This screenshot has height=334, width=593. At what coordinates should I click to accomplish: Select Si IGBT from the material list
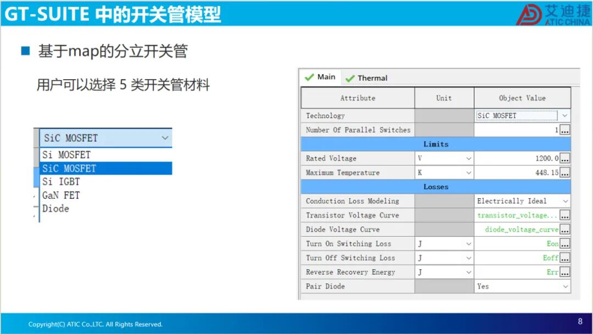[60, 181]
